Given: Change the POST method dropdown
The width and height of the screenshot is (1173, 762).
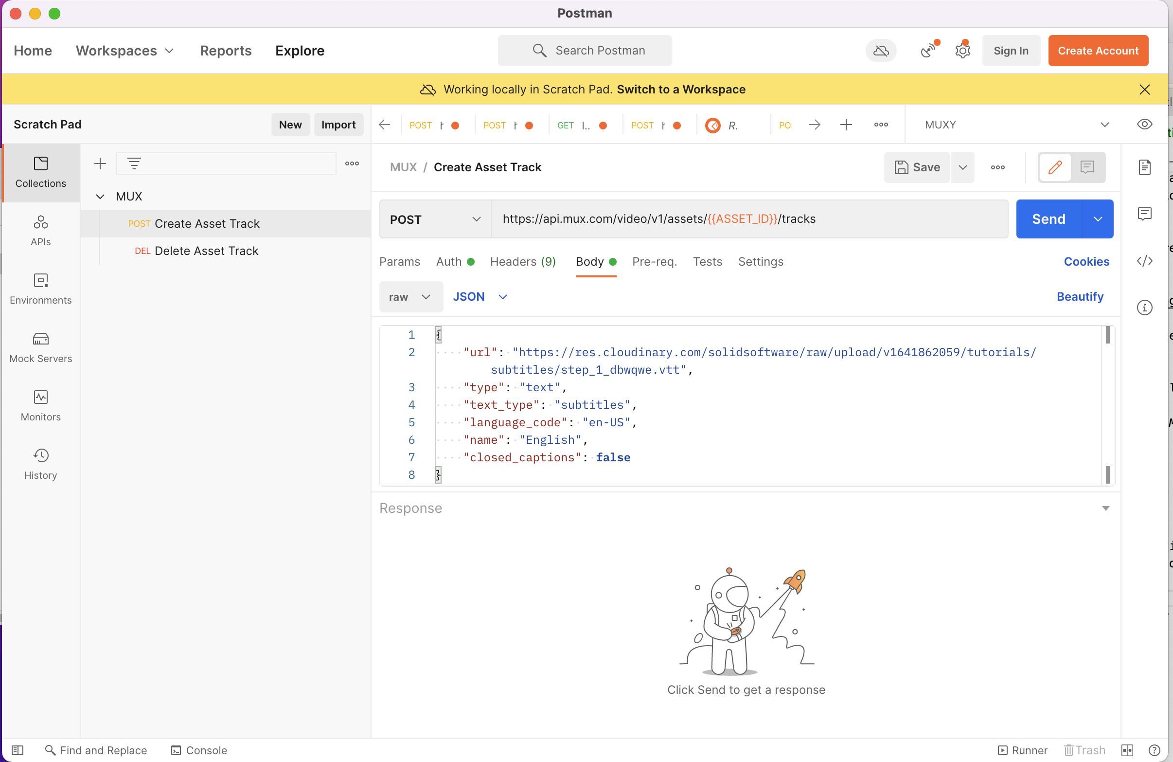Looking at the screenshot, I should point(435,219).
